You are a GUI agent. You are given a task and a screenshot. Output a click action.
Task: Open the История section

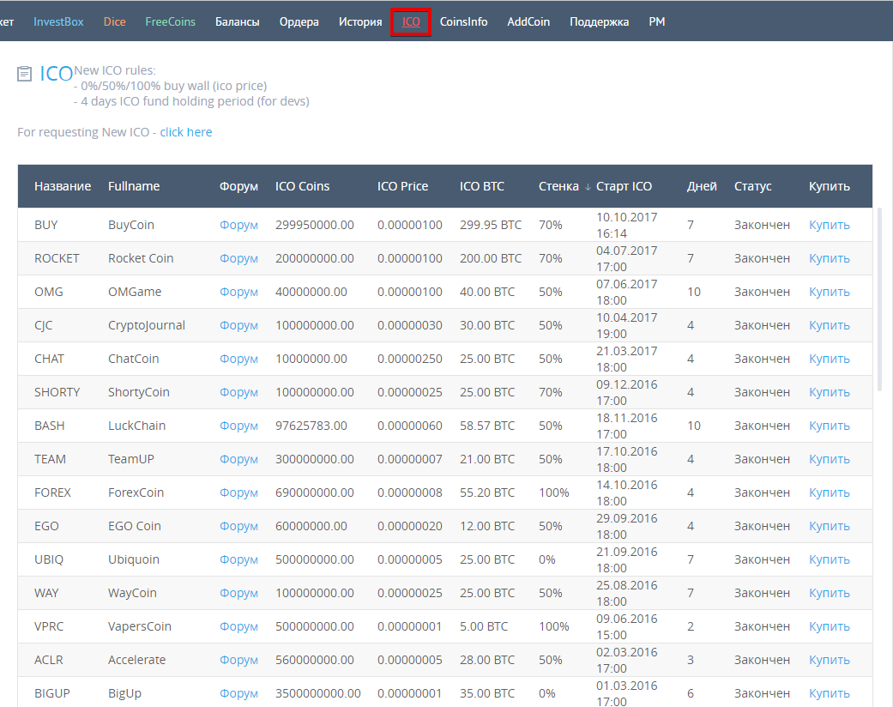pos(360,21)
